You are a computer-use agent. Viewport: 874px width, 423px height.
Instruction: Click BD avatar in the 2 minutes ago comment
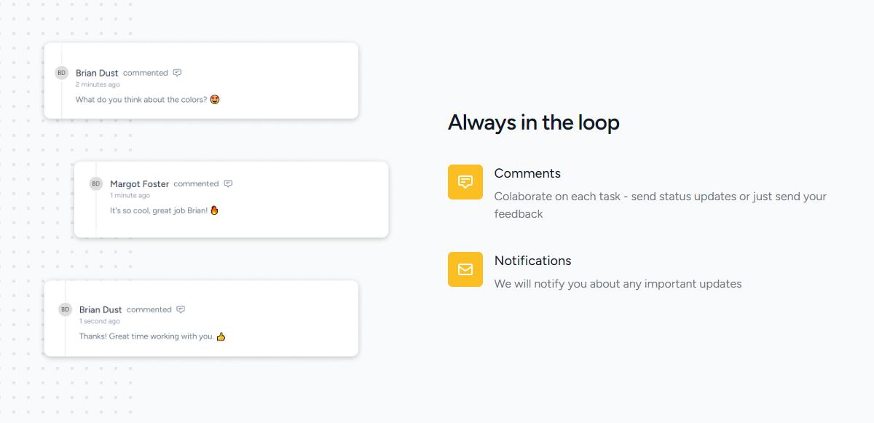coord(62,73)
